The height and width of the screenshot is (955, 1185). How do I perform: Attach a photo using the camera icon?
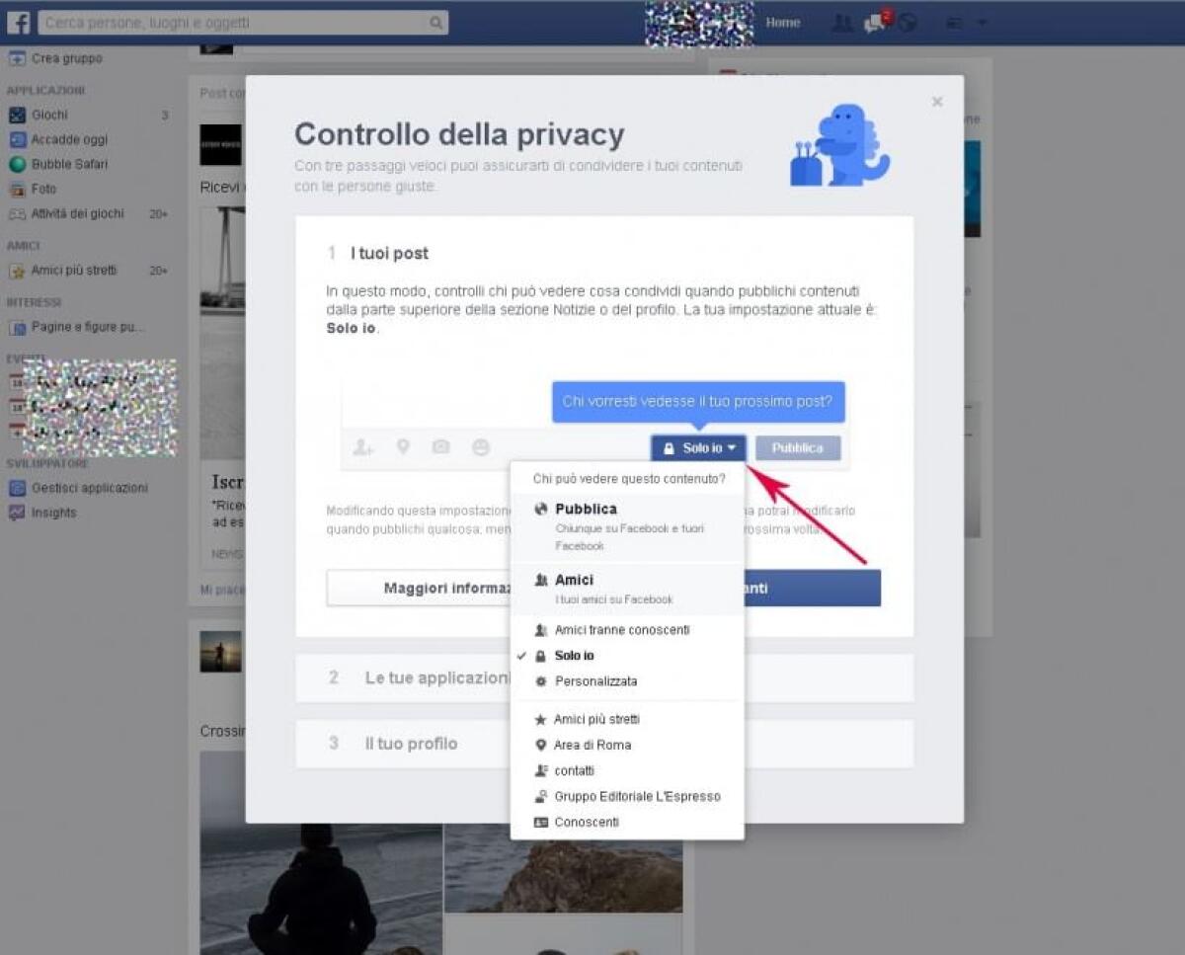point(441,446)
